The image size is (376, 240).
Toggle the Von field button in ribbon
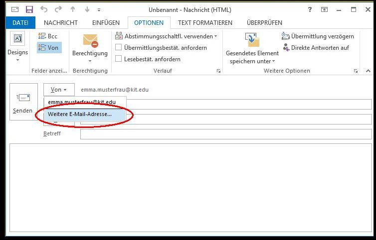[x=49, y=48]
